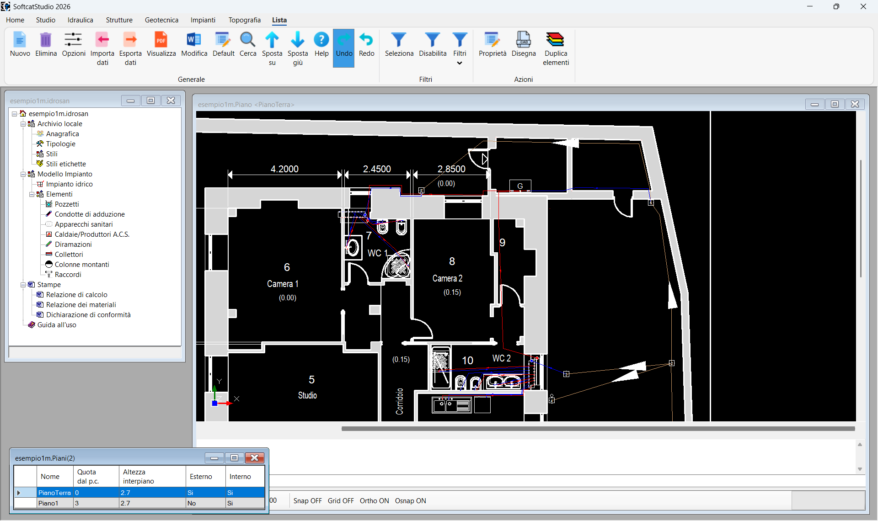This screenshot has height=521, width=878.
Task: Maximize the esempio1m.Piani window
Action: pyautogui.click(x=234, y=458)
